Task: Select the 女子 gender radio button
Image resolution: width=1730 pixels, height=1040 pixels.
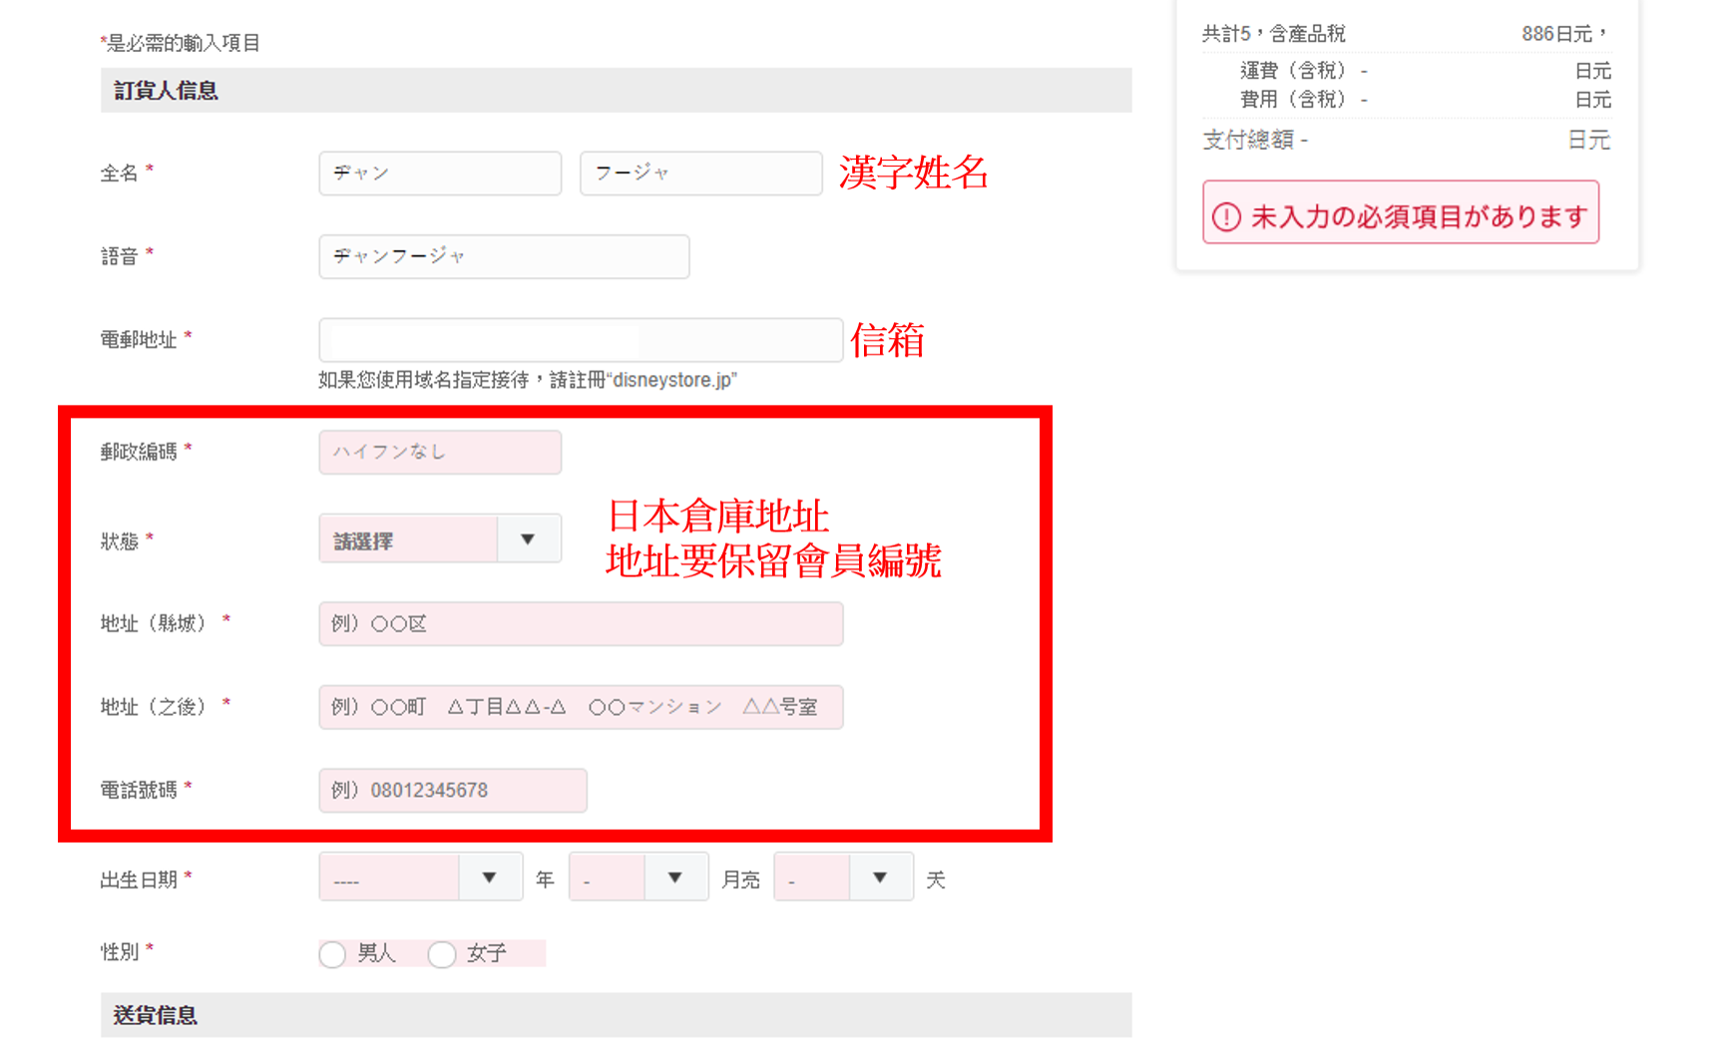Action: coord(442,954)
